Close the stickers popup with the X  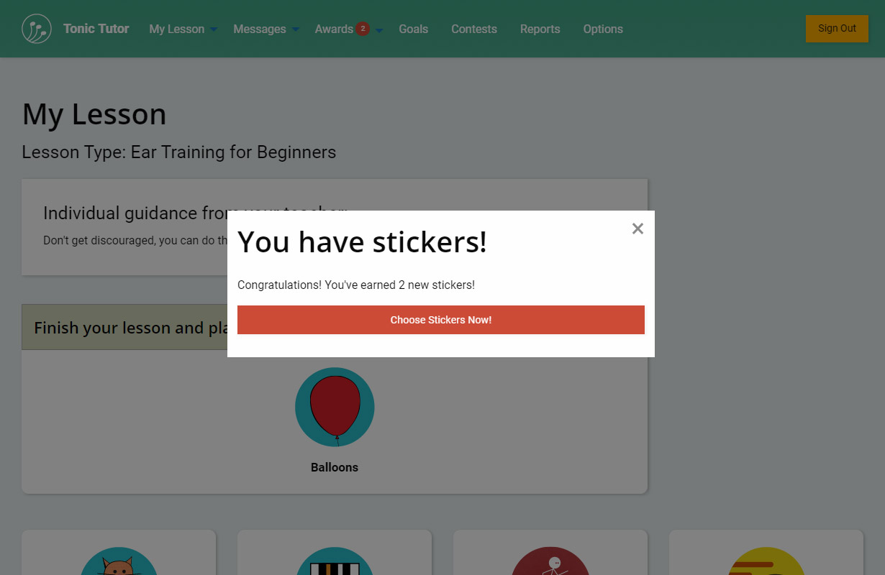(x=637, y=229)
